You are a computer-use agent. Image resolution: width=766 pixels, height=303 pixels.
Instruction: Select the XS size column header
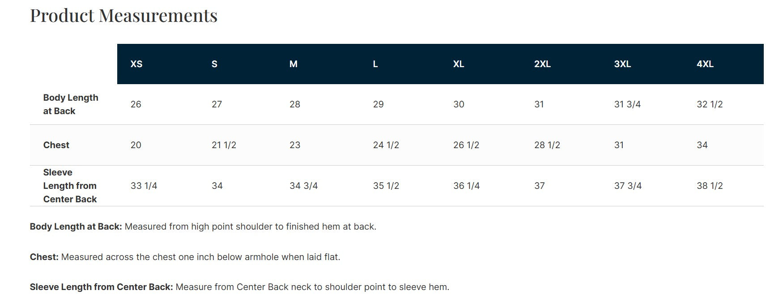pos(136,64)
